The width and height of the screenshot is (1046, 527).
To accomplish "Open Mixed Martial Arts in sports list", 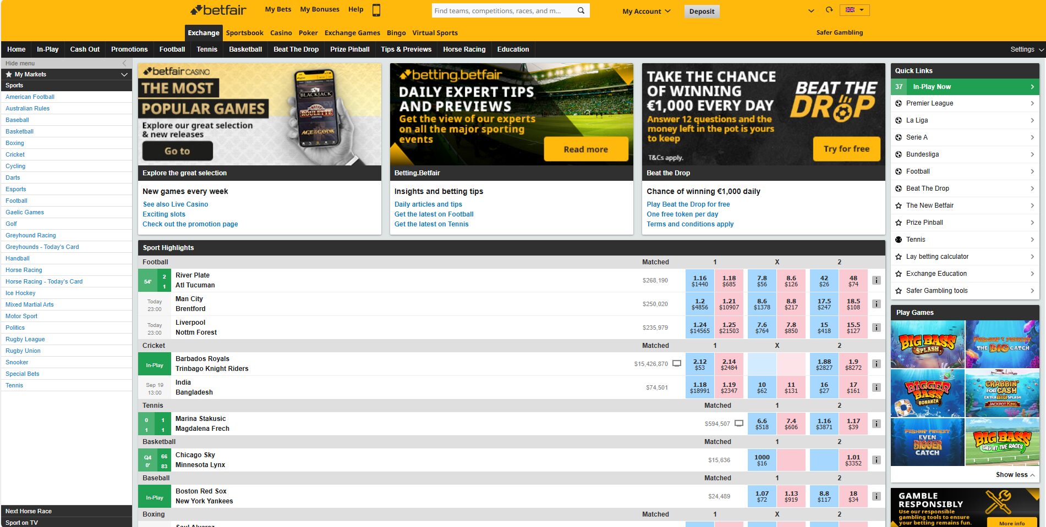I will (30, 304).
